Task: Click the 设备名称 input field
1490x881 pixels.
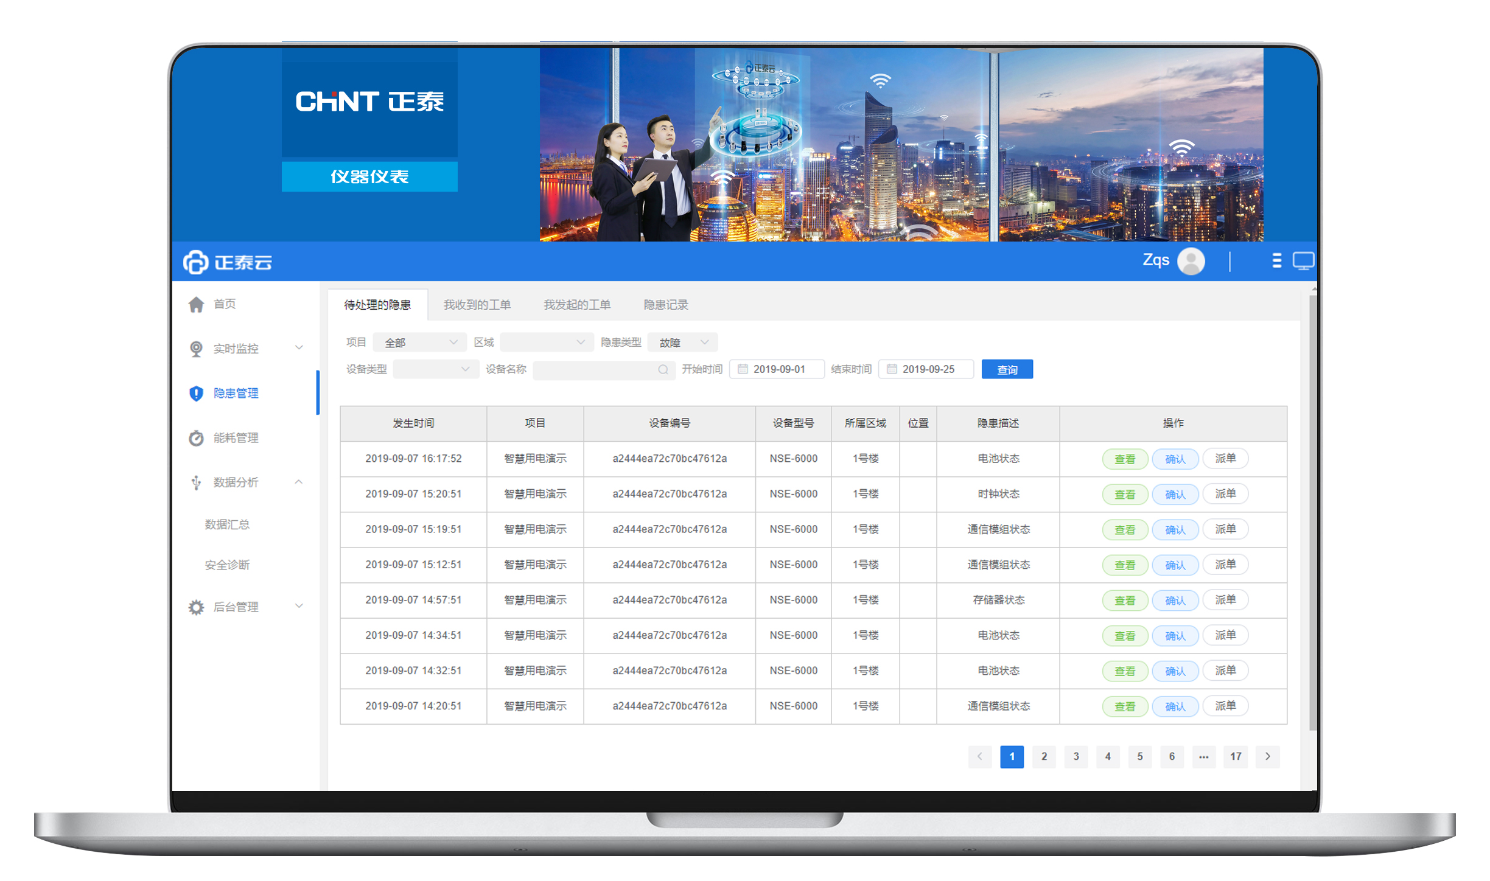Action: click(x=604, y=369)
